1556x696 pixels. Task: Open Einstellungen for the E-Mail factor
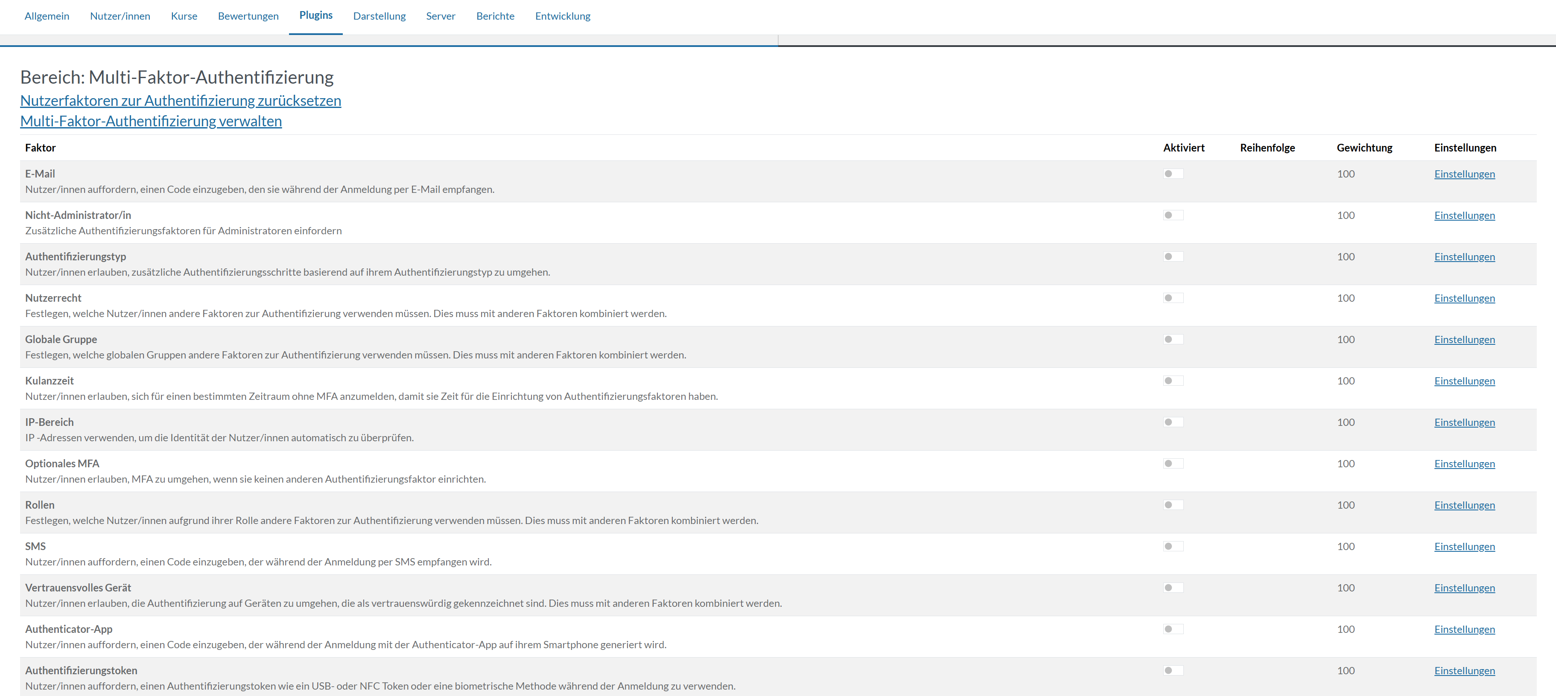click(1464, 175)
